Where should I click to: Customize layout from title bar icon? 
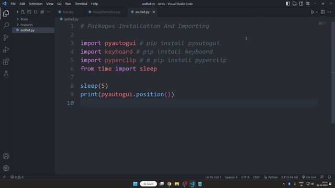(x=308, y=4)
